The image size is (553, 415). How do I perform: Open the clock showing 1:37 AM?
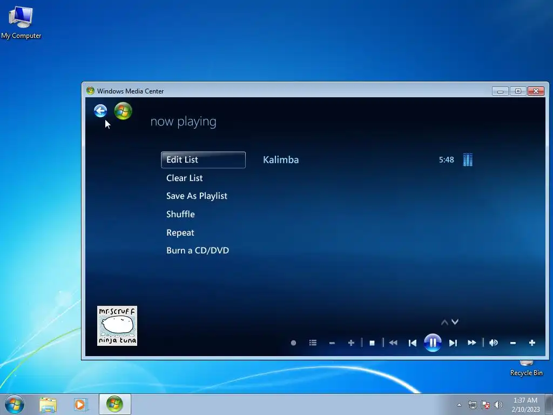tap(525, 405)
